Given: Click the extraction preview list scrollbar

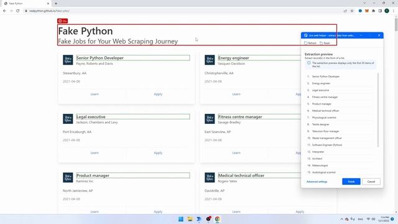Looking at the screenshot, I should pos(377,110).
